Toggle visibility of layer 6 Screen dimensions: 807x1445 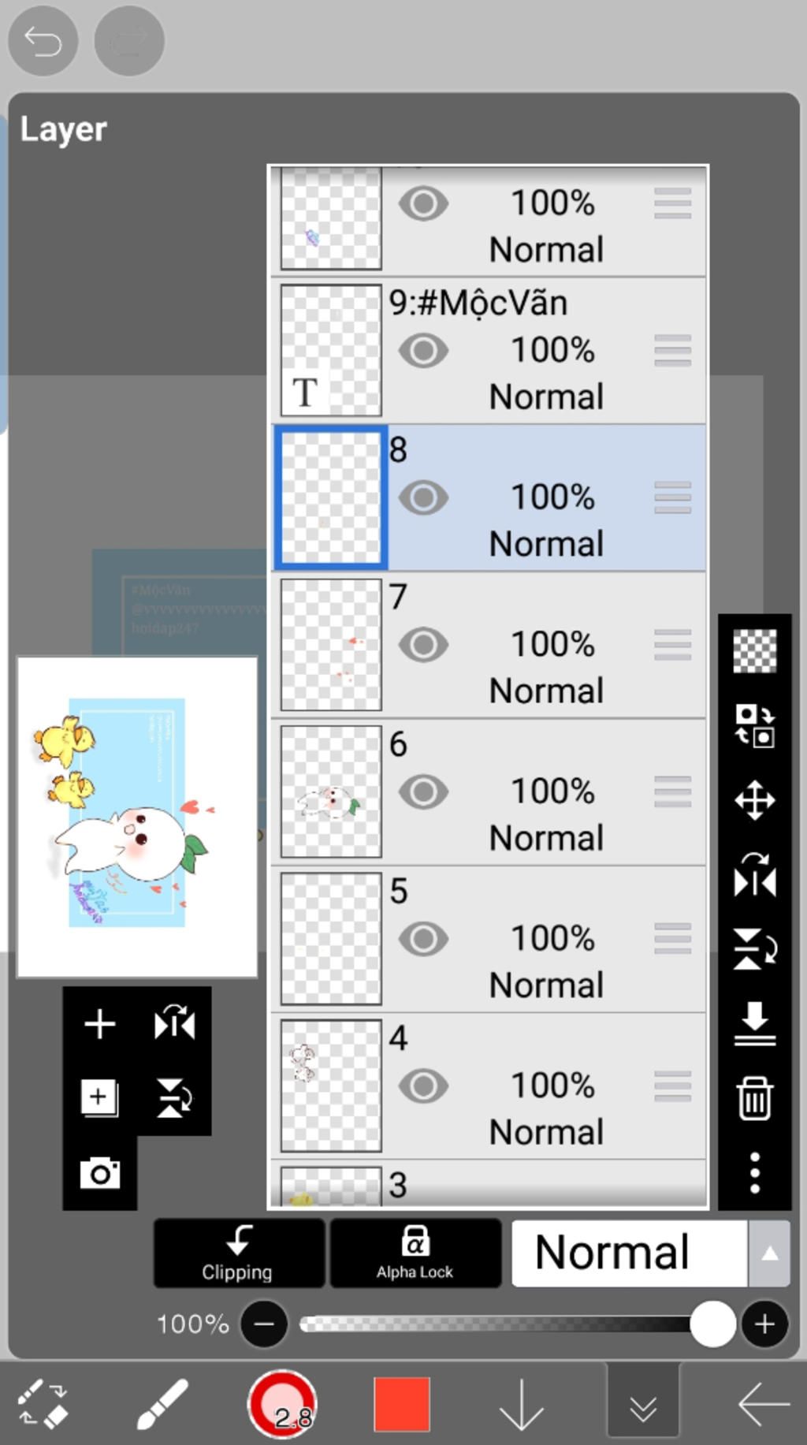point(423,791)
